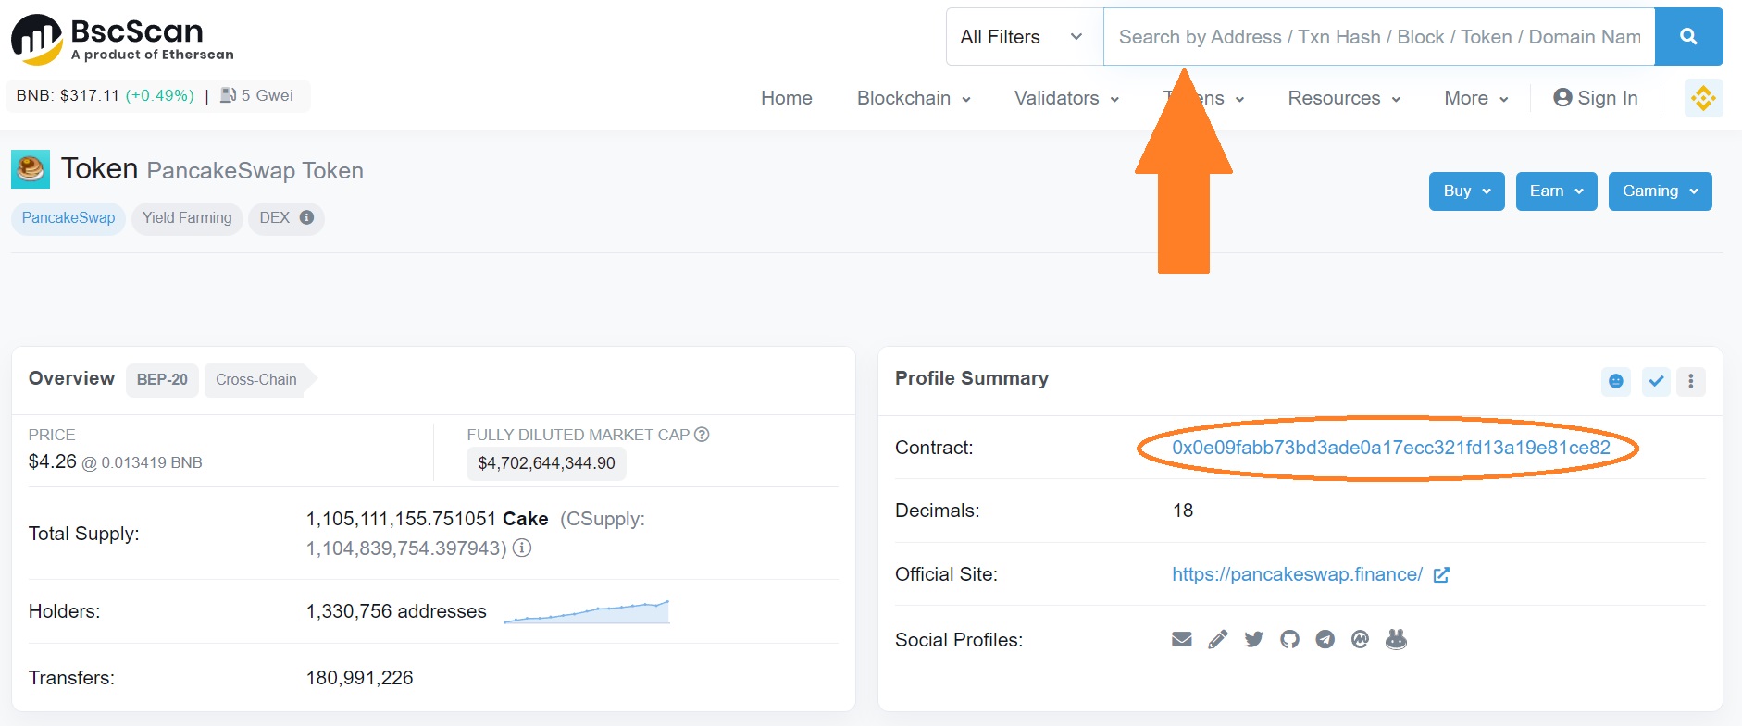
Task: Open the Telegram social profile icon
Action: (1325, 639)
